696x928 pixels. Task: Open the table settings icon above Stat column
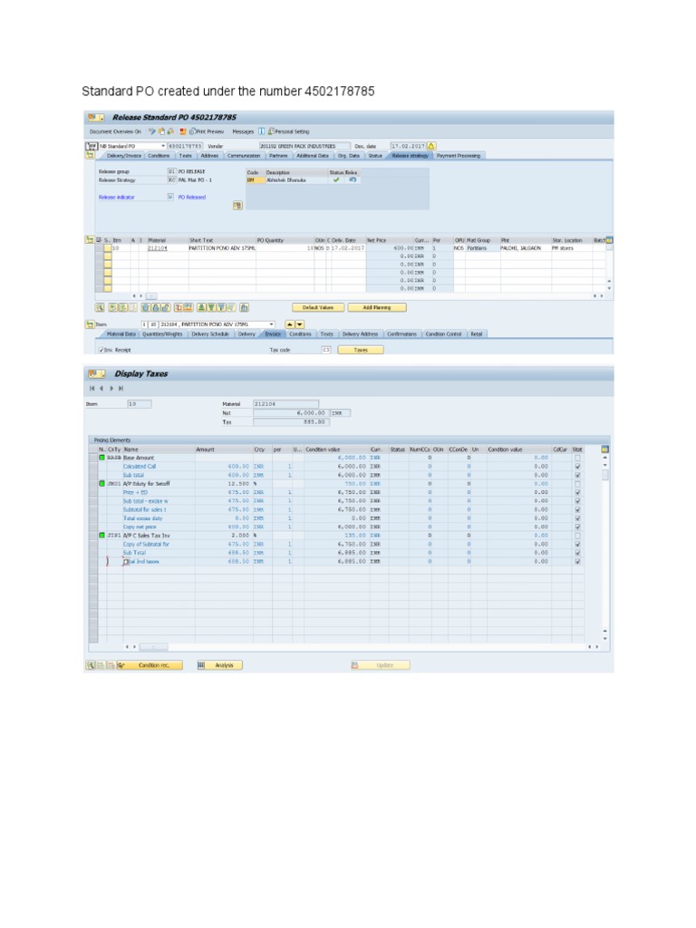(604, 449)
